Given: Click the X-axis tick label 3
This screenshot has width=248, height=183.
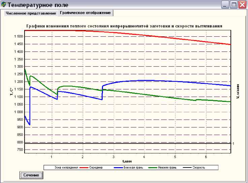Looking at the screenshot, I should (113, 157).
